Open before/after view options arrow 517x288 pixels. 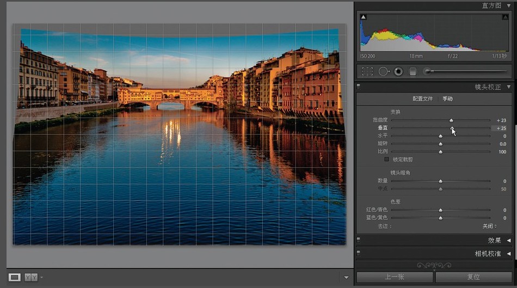pyautogui.click(x=41, y=278)
